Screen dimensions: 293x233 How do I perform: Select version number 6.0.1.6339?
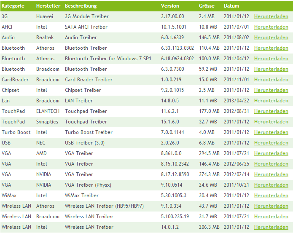172,37
